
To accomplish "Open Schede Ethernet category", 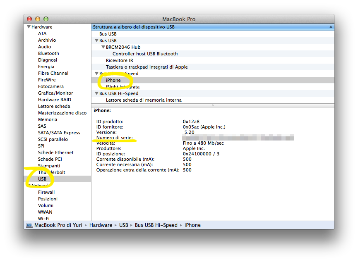I will pyautogui.click(x=56, y=152).
